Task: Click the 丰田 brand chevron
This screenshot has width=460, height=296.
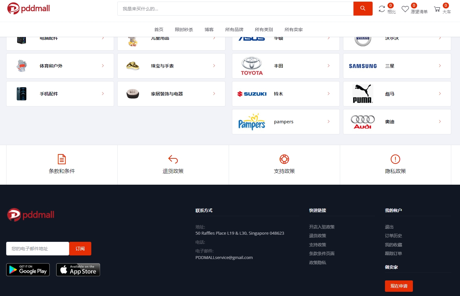Action: tap(329, 66)
